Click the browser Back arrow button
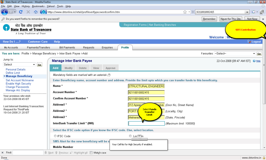The height and width of the screenshot is (160, 266). [x=5, y=12]
